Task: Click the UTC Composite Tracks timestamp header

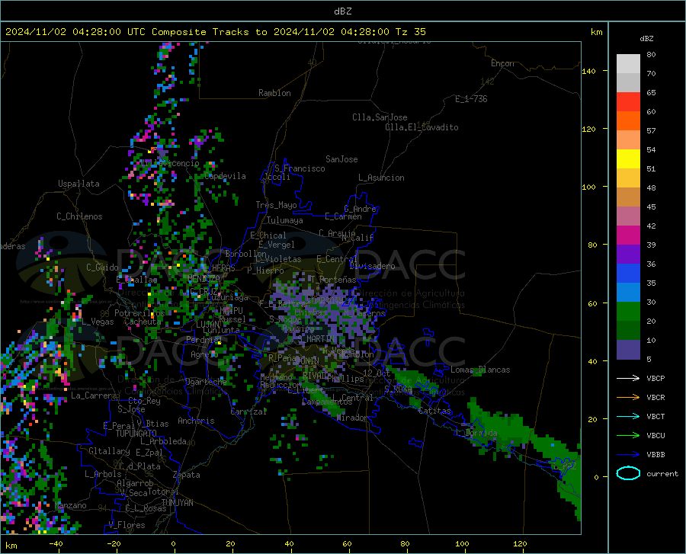Action: [x=215, y=32]
